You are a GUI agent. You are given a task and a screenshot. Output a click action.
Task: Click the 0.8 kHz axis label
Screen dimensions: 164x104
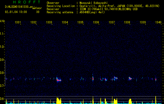pos(2,73)
